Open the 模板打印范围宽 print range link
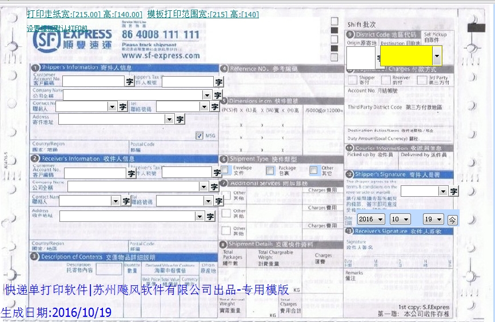495x322 pixels. [x=203, y=14]
